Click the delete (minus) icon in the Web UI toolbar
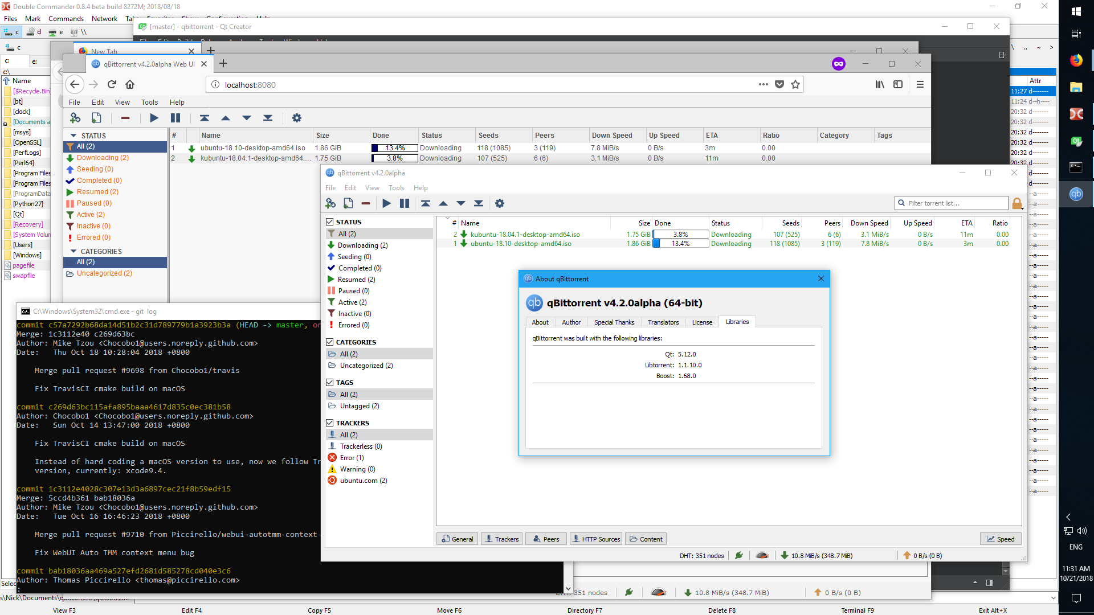 (125, 118)
